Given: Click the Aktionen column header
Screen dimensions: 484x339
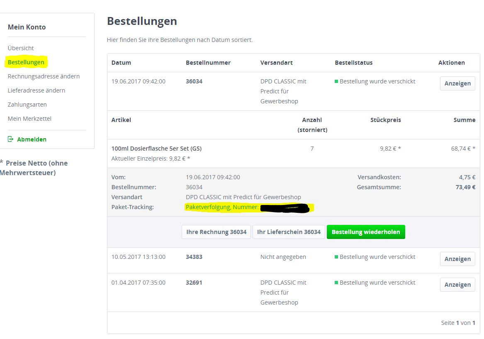Looking at the screenshot, I should coord(452,63).
